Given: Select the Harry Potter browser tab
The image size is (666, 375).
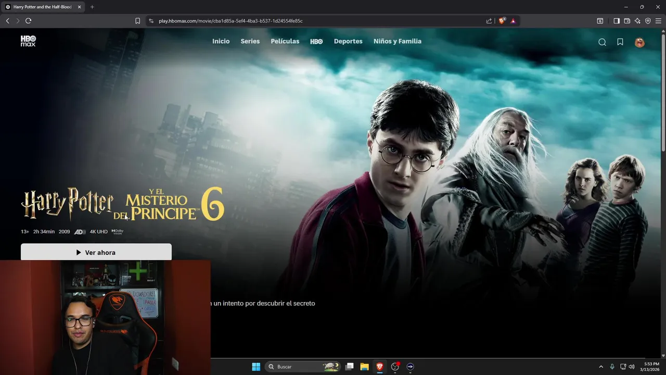Looking at the screenshot, I should click(42, 7).
